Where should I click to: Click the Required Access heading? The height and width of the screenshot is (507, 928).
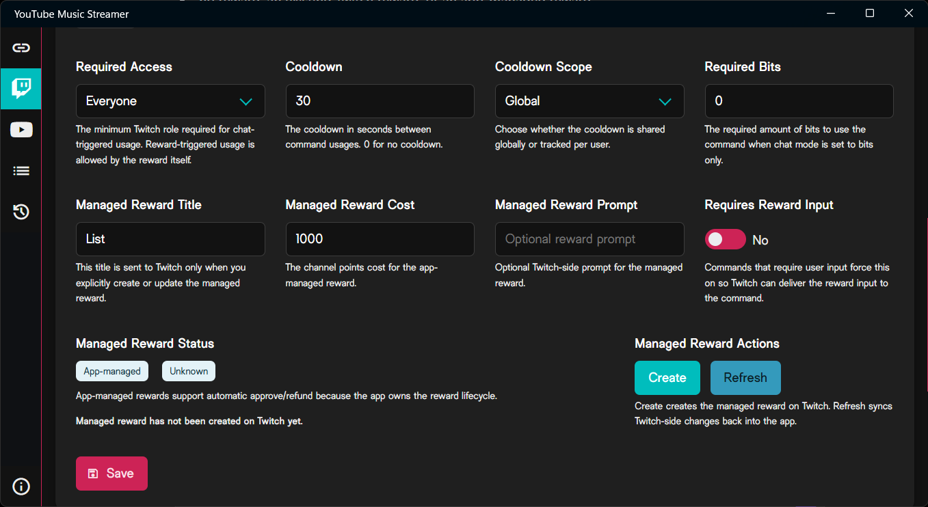coord(124,67)
